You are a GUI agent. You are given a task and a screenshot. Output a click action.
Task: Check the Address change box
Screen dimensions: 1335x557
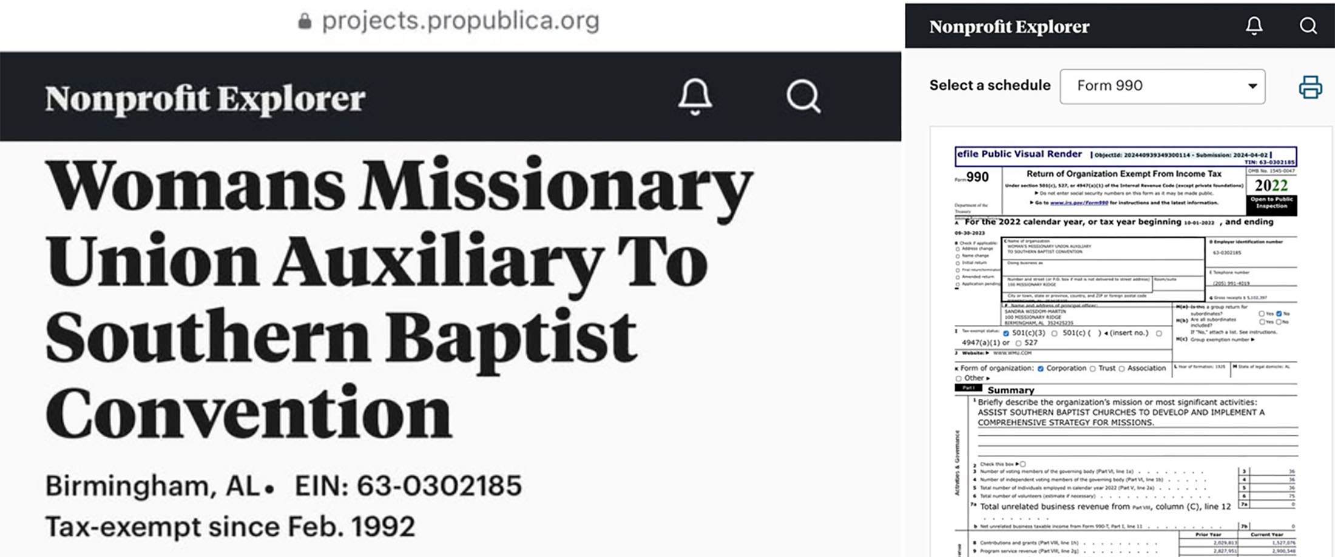coord(958,249)
